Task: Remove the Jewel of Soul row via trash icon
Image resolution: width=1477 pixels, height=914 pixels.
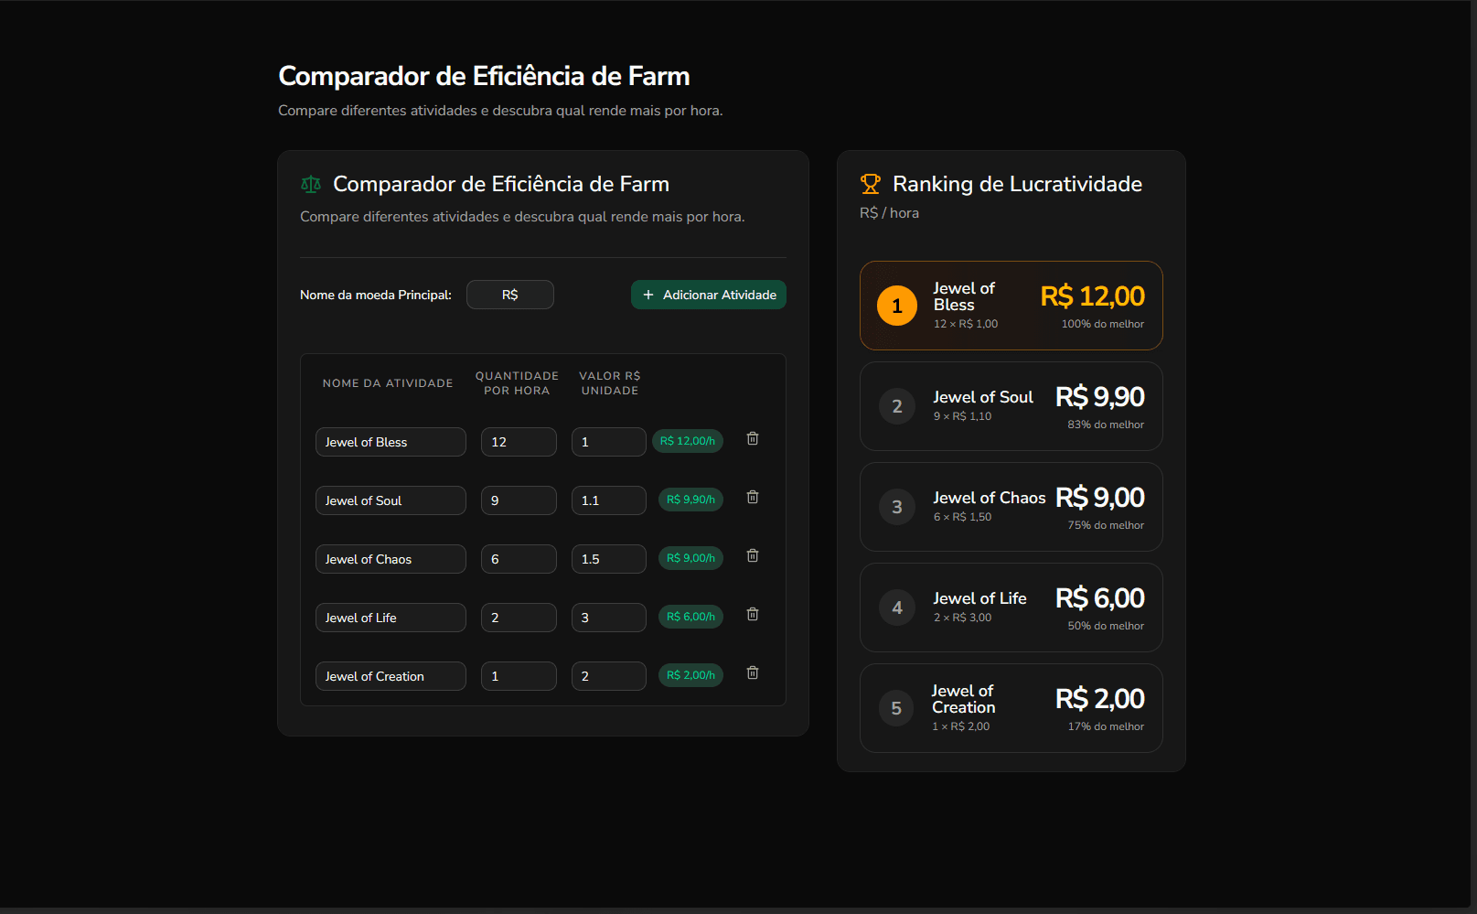Action: (x=752, y=498)
